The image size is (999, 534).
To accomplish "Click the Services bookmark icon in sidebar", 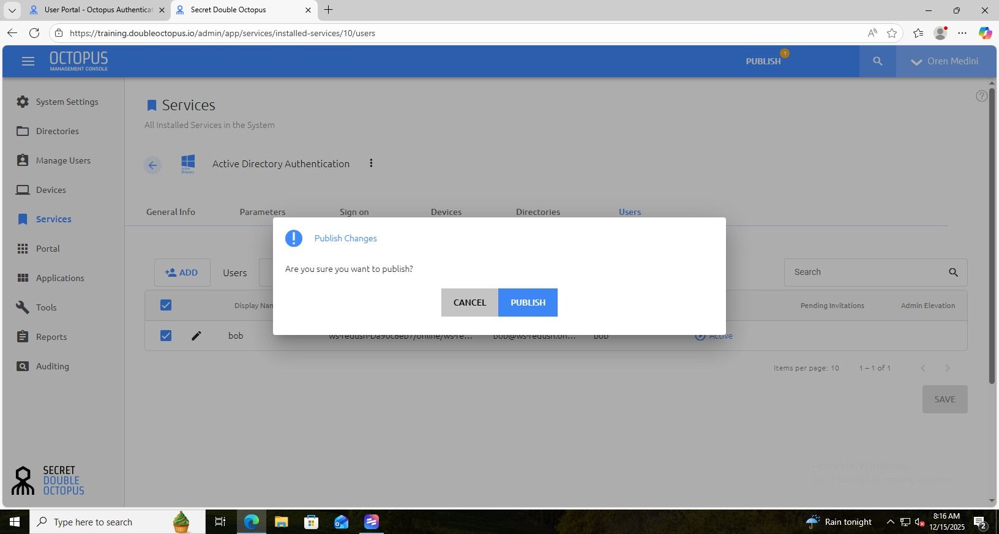I will [x=23, y=219].
